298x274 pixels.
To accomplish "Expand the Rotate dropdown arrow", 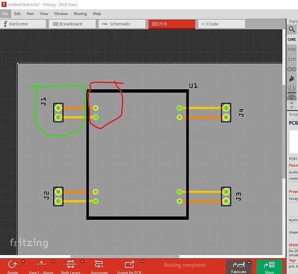I will click(24, 261).
